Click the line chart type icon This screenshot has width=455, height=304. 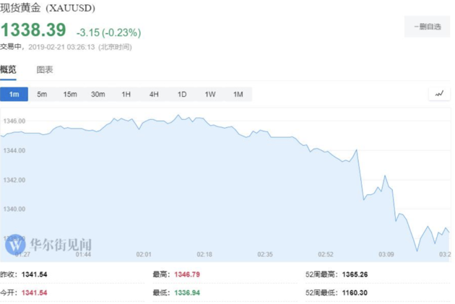pos(438,94)
